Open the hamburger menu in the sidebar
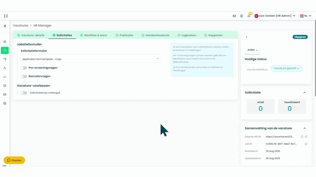 tap(5, 26)
